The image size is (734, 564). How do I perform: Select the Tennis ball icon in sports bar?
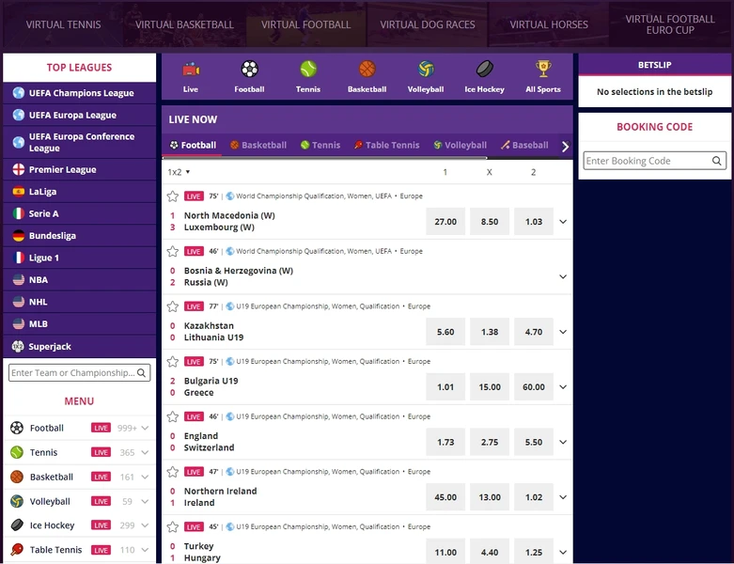pyautogui.click(x=308, y=70)
